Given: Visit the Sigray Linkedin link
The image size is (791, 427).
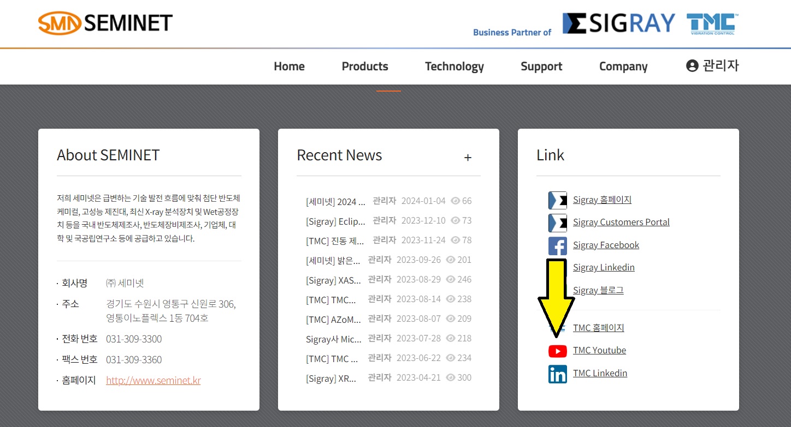Looking at the screenshot, I should pos(604,267).
